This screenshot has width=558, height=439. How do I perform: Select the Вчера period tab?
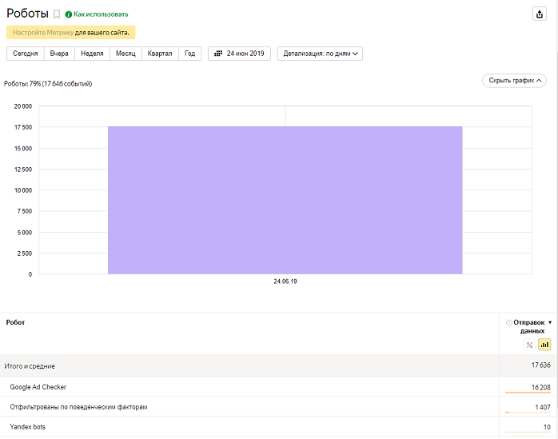click(59, 54)
